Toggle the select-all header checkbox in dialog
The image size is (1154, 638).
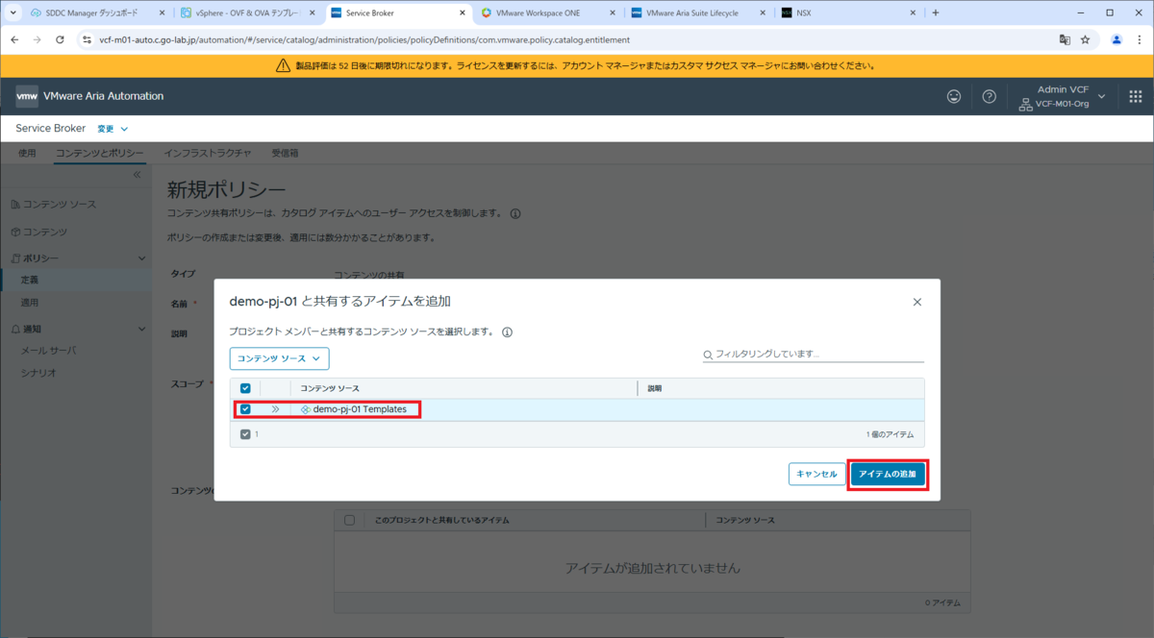(245, 388)
